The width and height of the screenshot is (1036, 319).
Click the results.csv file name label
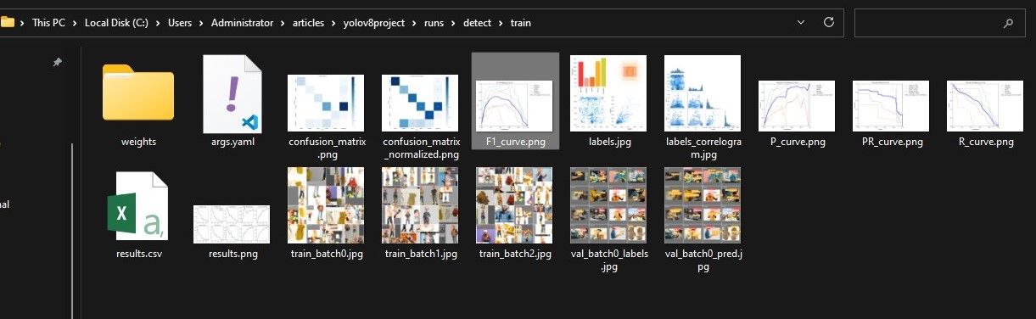tap(139, 254)
